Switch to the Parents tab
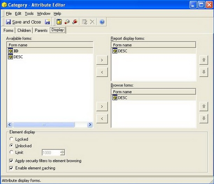Image resolution: width=214 pixels, height=184 pixels. 41,30
